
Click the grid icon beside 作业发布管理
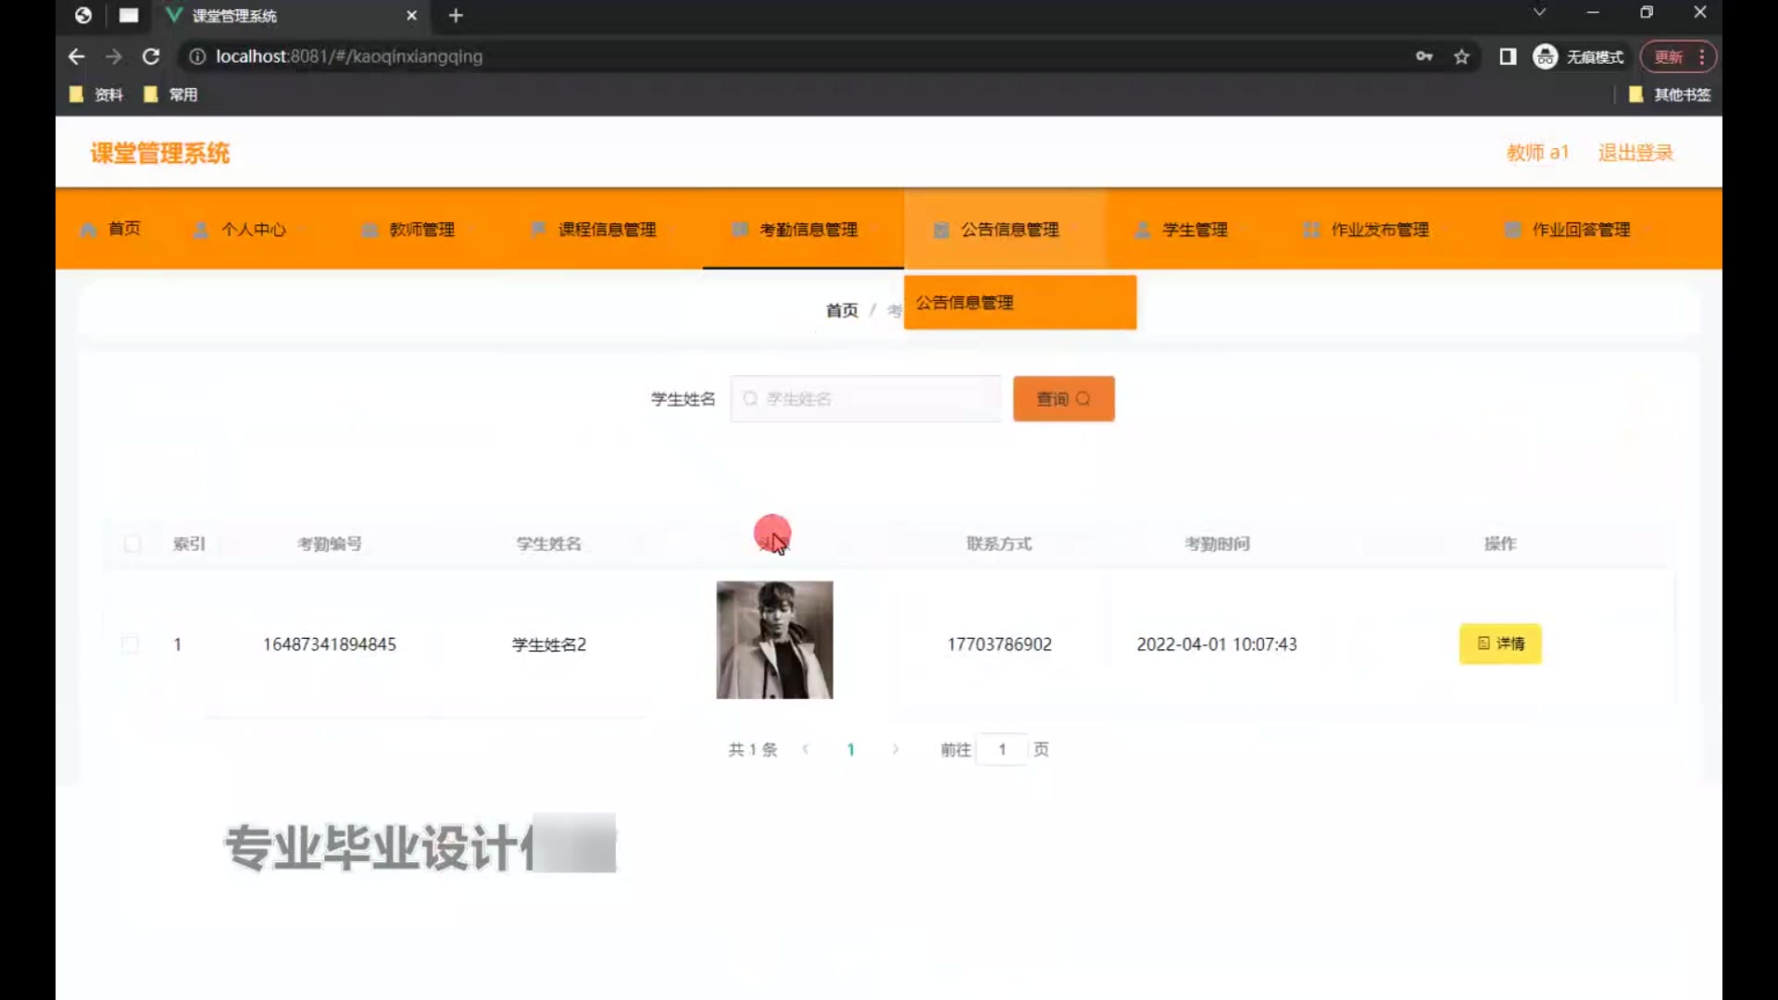(x=1311, y=230)
